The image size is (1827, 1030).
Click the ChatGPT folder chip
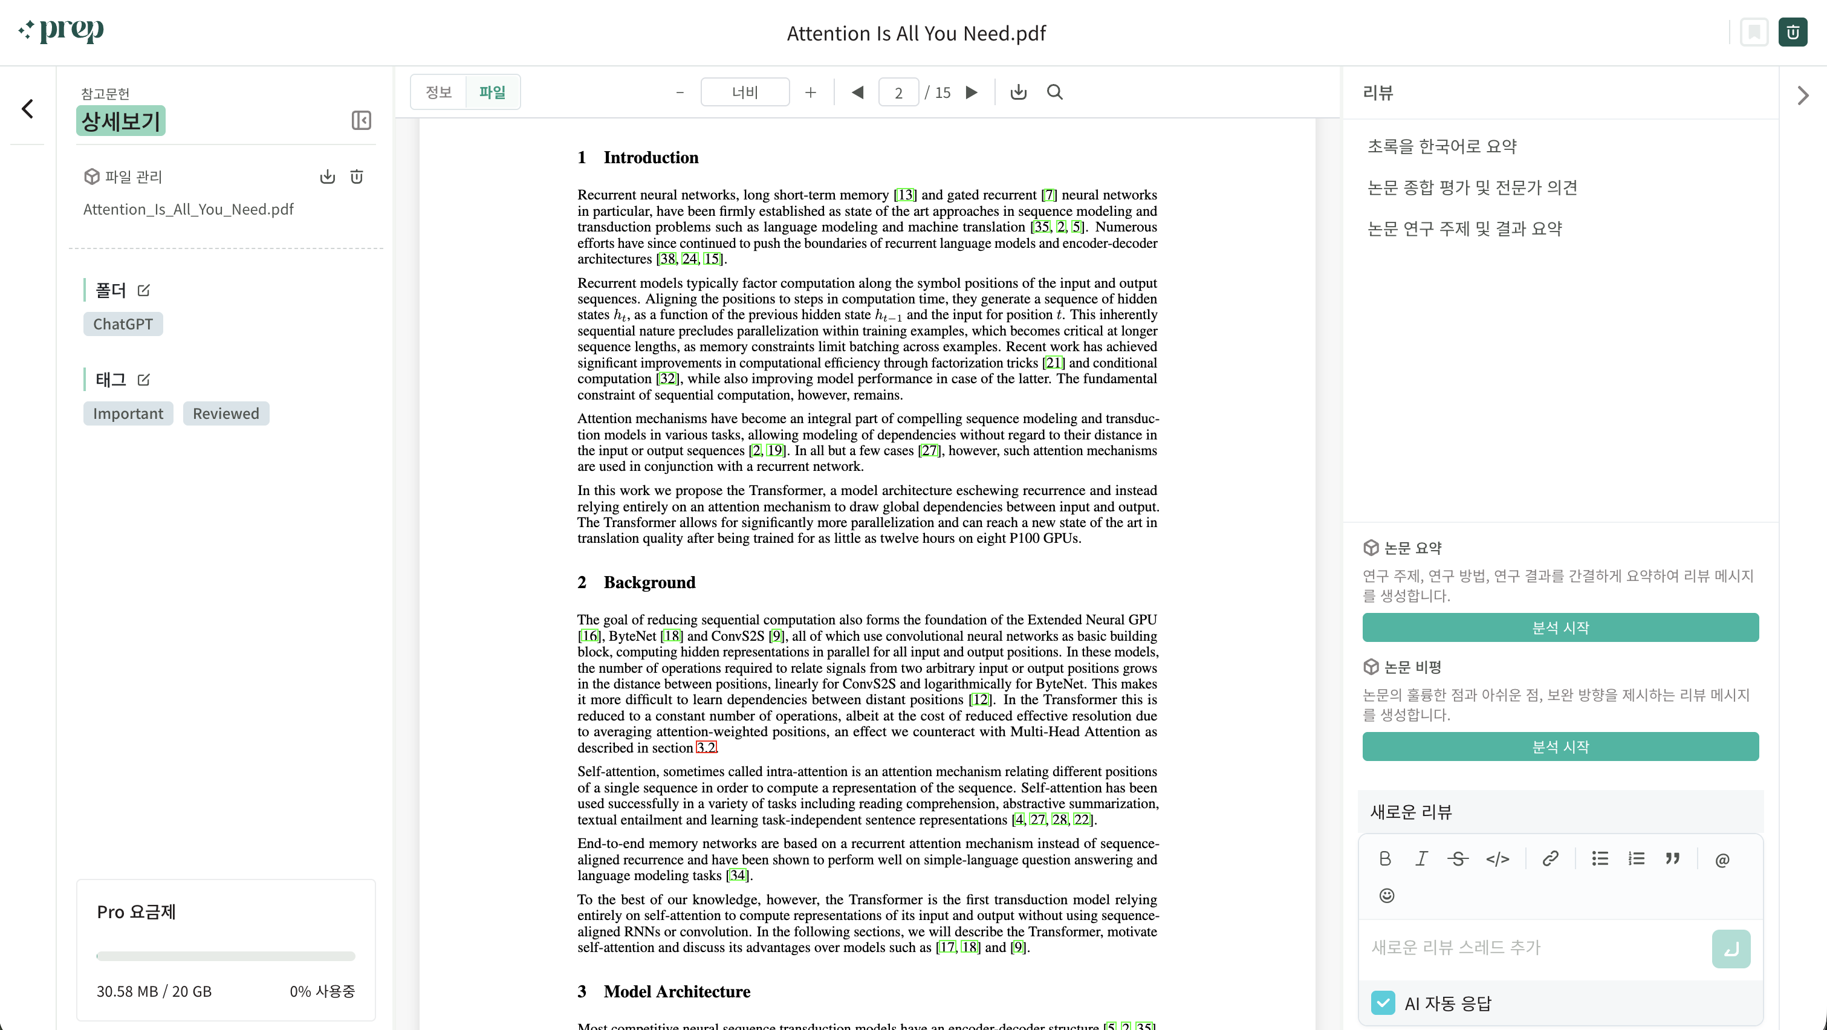pos(123,324)
